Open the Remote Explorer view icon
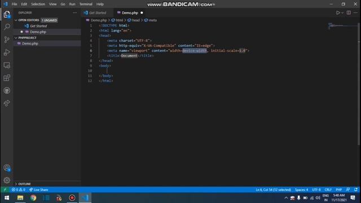Image resolution: width=361 pixels, height=203 pixels. tap(7, 65)
